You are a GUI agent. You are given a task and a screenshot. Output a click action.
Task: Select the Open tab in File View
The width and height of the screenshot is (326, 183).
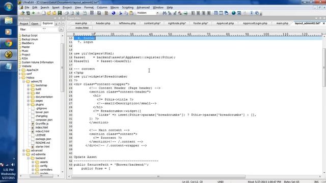click(x=35, y=24)
